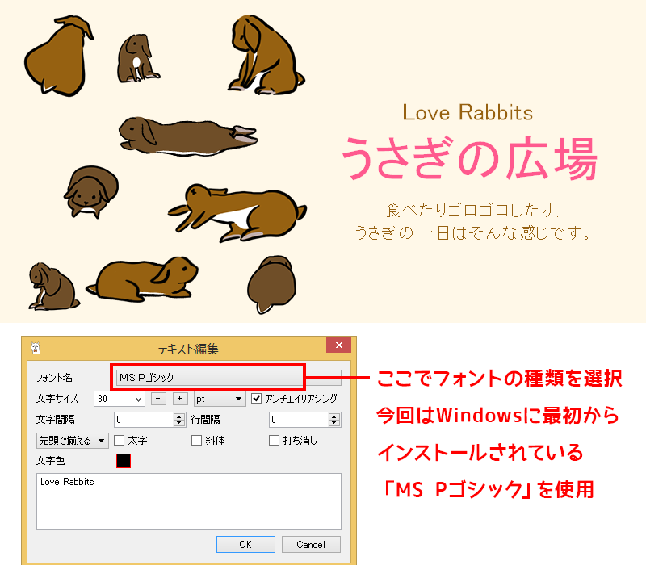The width and height of the screenshot is (646, 565).
Task: Enable the 太字 bold checkbox
Action: (119, 440)
